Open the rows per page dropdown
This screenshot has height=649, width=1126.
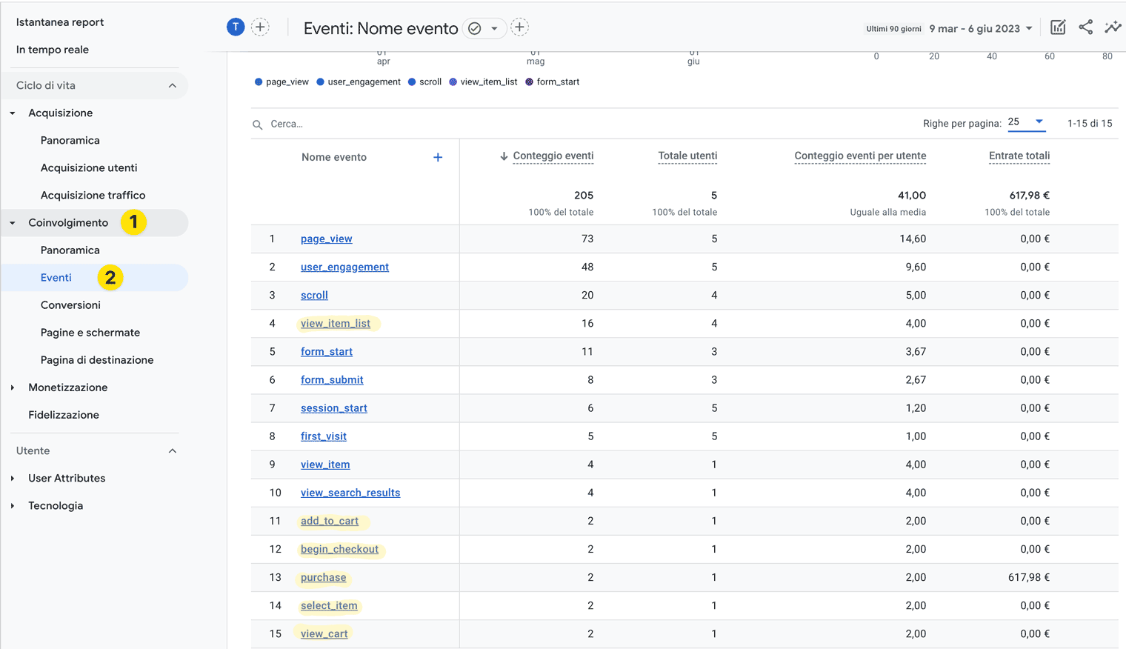pos(1027,122)
